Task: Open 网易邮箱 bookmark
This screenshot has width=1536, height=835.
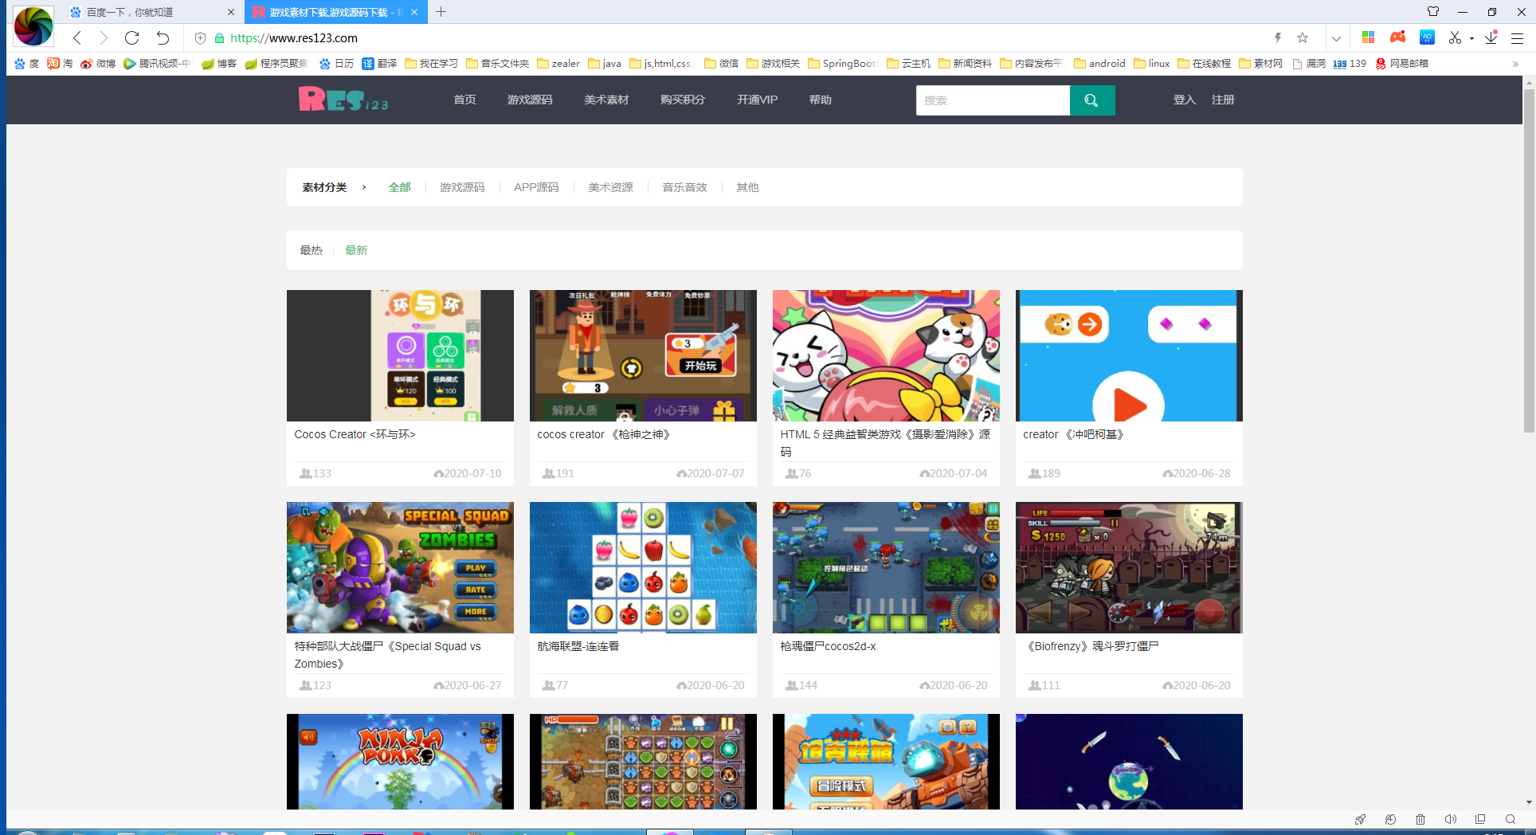Action: (x=1402, y=64)
